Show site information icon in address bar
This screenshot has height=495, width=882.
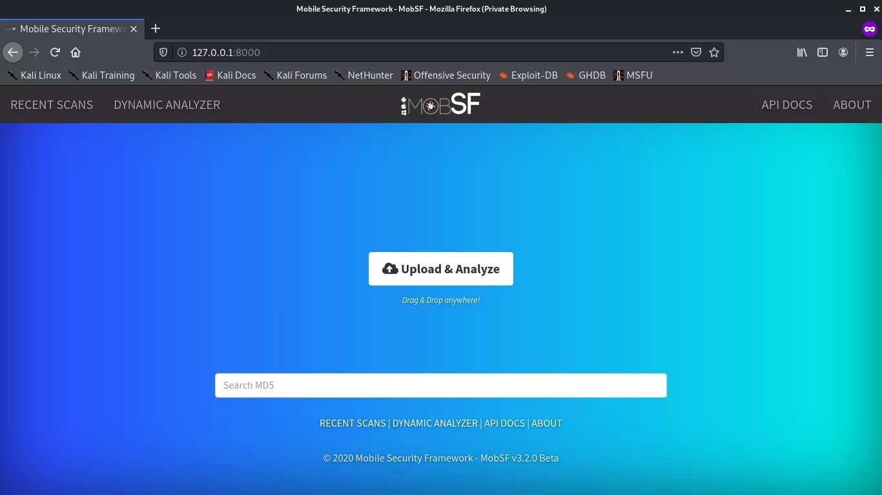coord(181,52)
